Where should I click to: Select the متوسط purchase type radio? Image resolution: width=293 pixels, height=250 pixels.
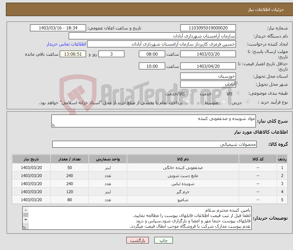[x=224, y=101]
